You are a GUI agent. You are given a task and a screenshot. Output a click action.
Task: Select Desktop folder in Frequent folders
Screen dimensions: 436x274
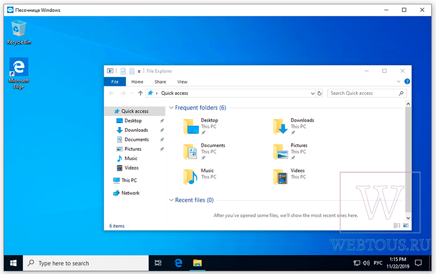click(201, 126)
